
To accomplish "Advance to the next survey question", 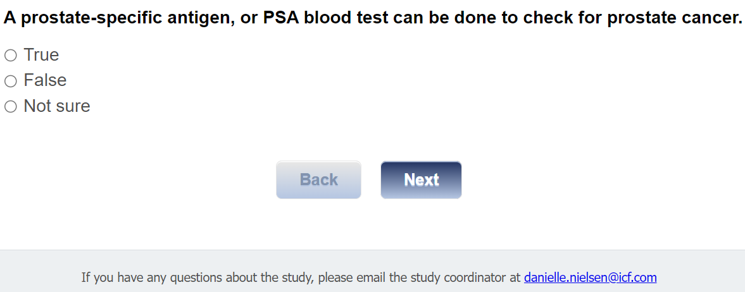I will click(x=421, y=180).
